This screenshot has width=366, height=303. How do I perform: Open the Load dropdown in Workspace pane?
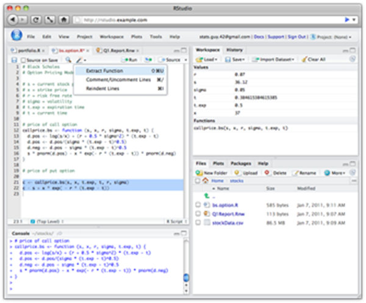(207, 60)
